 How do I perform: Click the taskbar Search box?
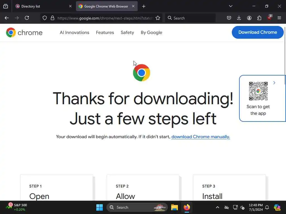[137, 207]
